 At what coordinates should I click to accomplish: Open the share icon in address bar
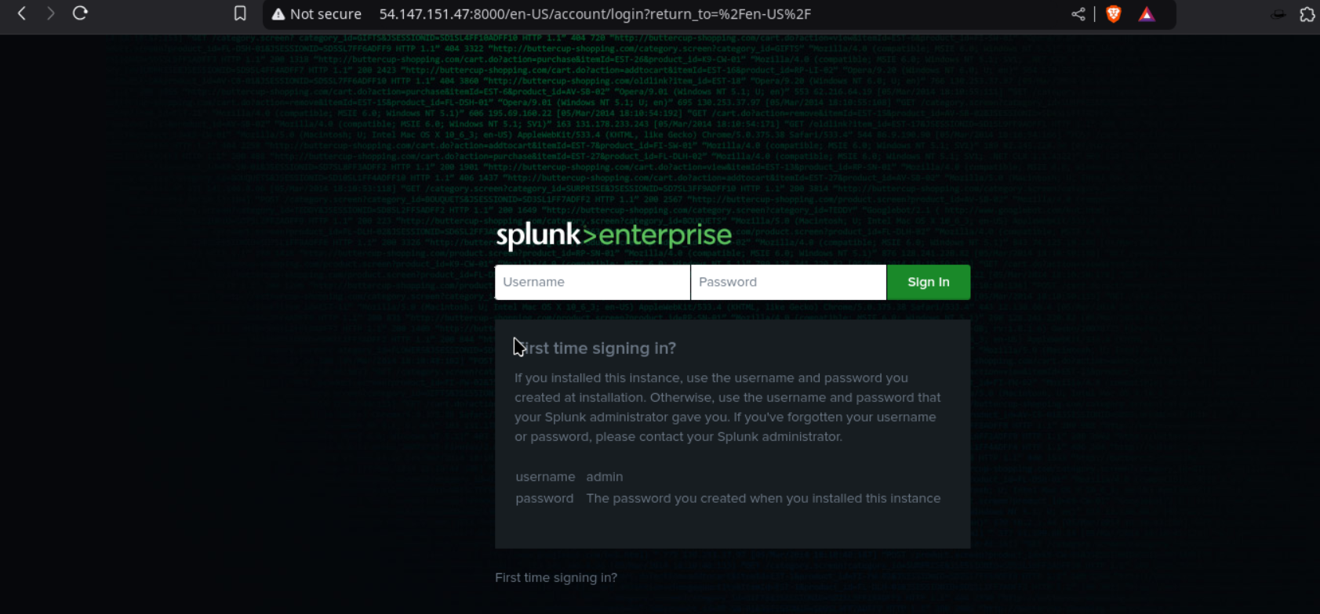click(1078, 14)
